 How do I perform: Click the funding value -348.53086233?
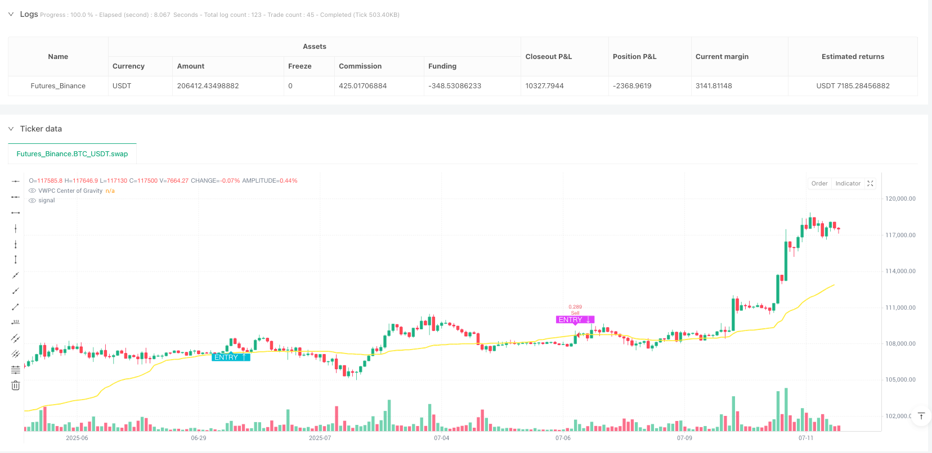(x=455, y=86)
